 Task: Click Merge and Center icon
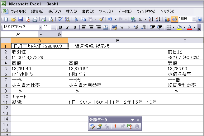106,27
